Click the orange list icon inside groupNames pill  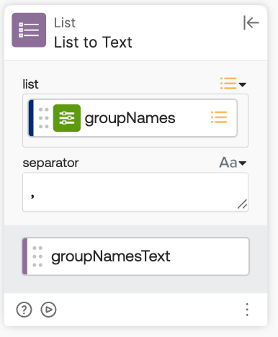tap(219, 117)
